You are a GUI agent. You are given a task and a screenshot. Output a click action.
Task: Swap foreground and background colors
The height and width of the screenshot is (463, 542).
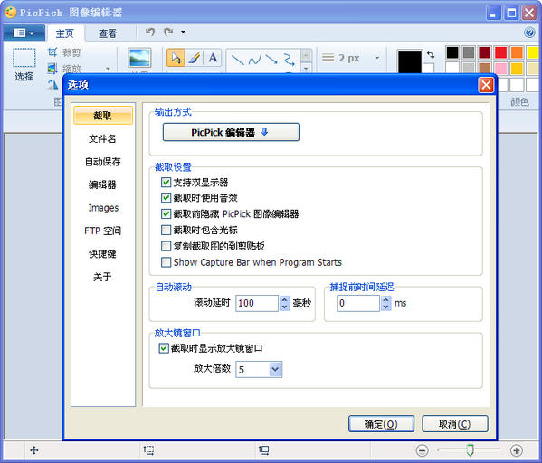[x=431, y=54]
